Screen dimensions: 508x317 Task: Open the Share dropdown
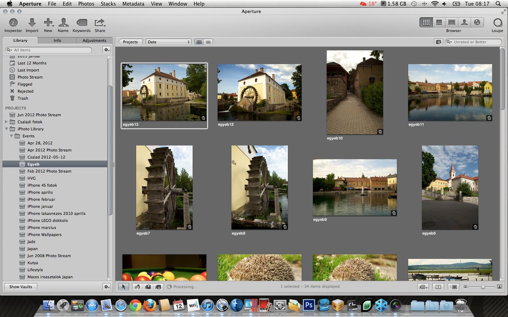coord(100,22)
